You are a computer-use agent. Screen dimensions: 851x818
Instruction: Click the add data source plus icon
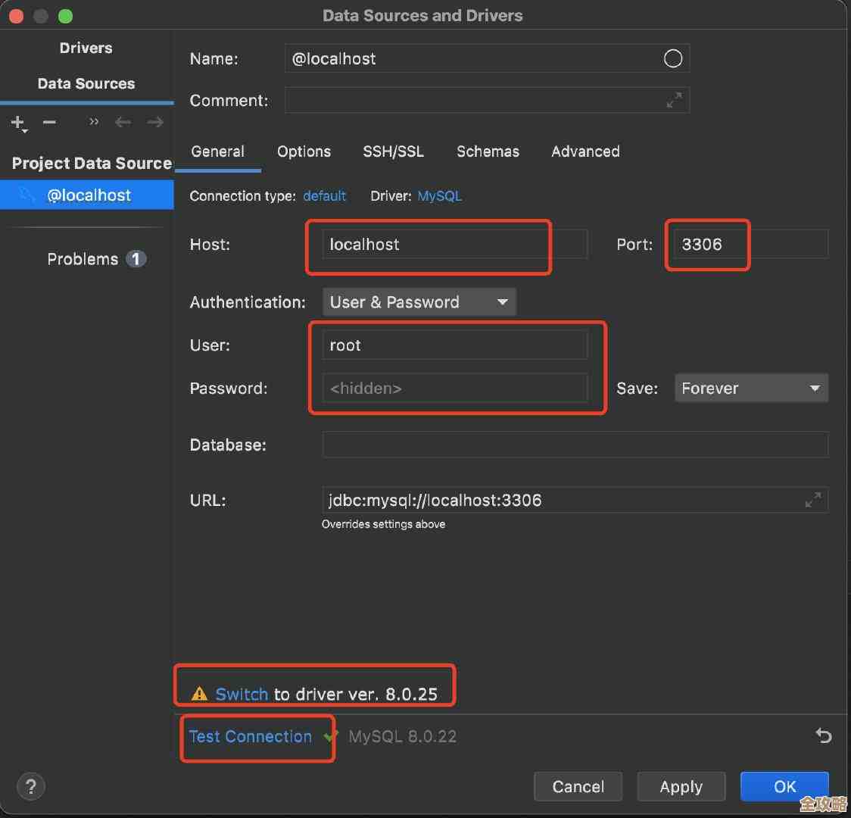pyautogui.click(x=17, y=122)
